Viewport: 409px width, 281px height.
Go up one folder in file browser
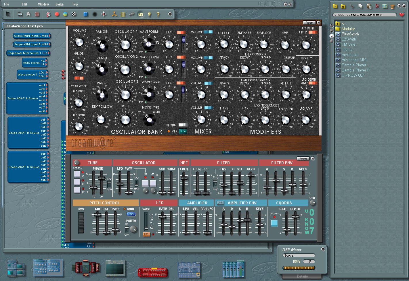(335, 6)
